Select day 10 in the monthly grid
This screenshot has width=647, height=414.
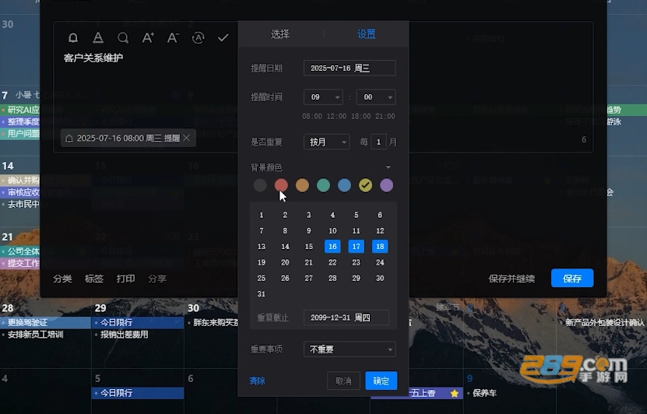332,231
